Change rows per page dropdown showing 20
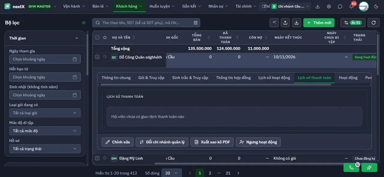 pyautogui.click(x=172, y=173)
